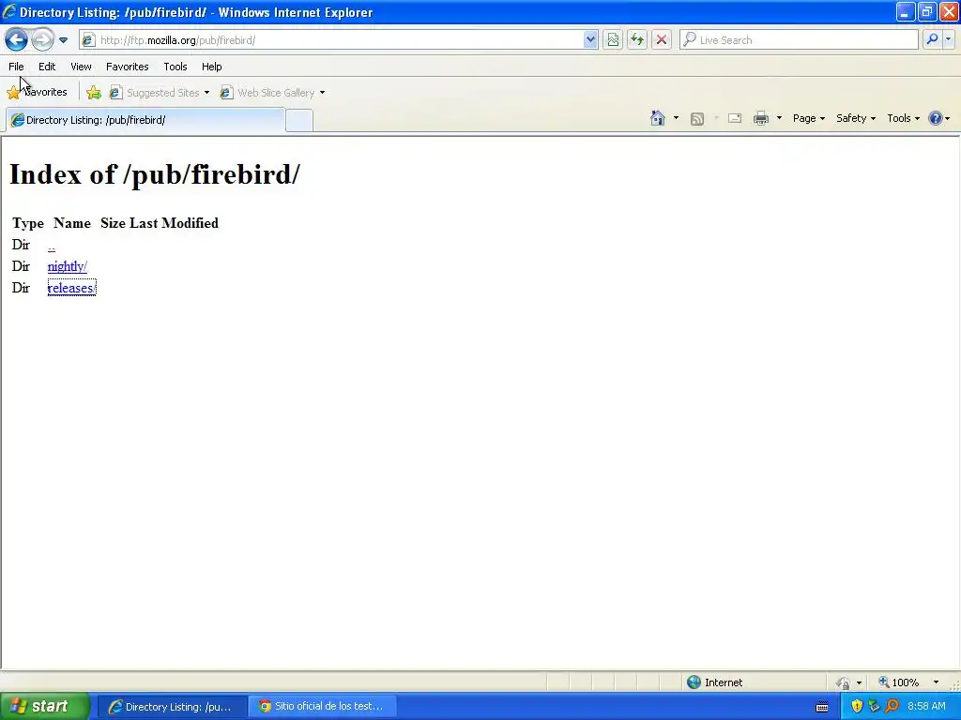
Task: Run search with the magnifier button
Action: (932, 39)
